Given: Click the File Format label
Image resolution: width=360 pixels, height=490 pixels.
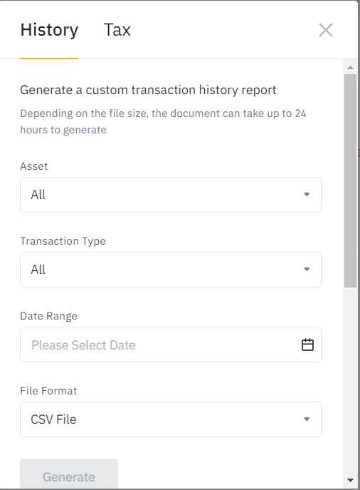Looking at the screenshot, I should (x=48, y=391).
